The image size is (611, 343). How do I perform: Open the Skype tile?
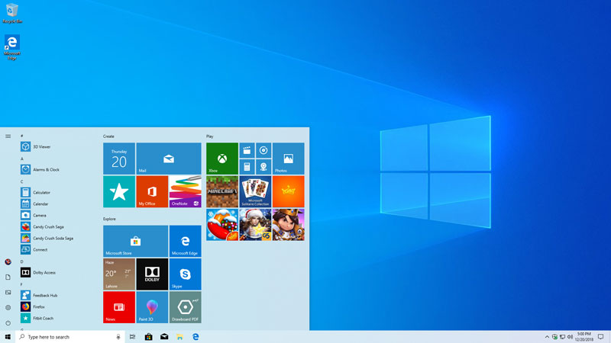pyautogui.click(x=185, y=274)
